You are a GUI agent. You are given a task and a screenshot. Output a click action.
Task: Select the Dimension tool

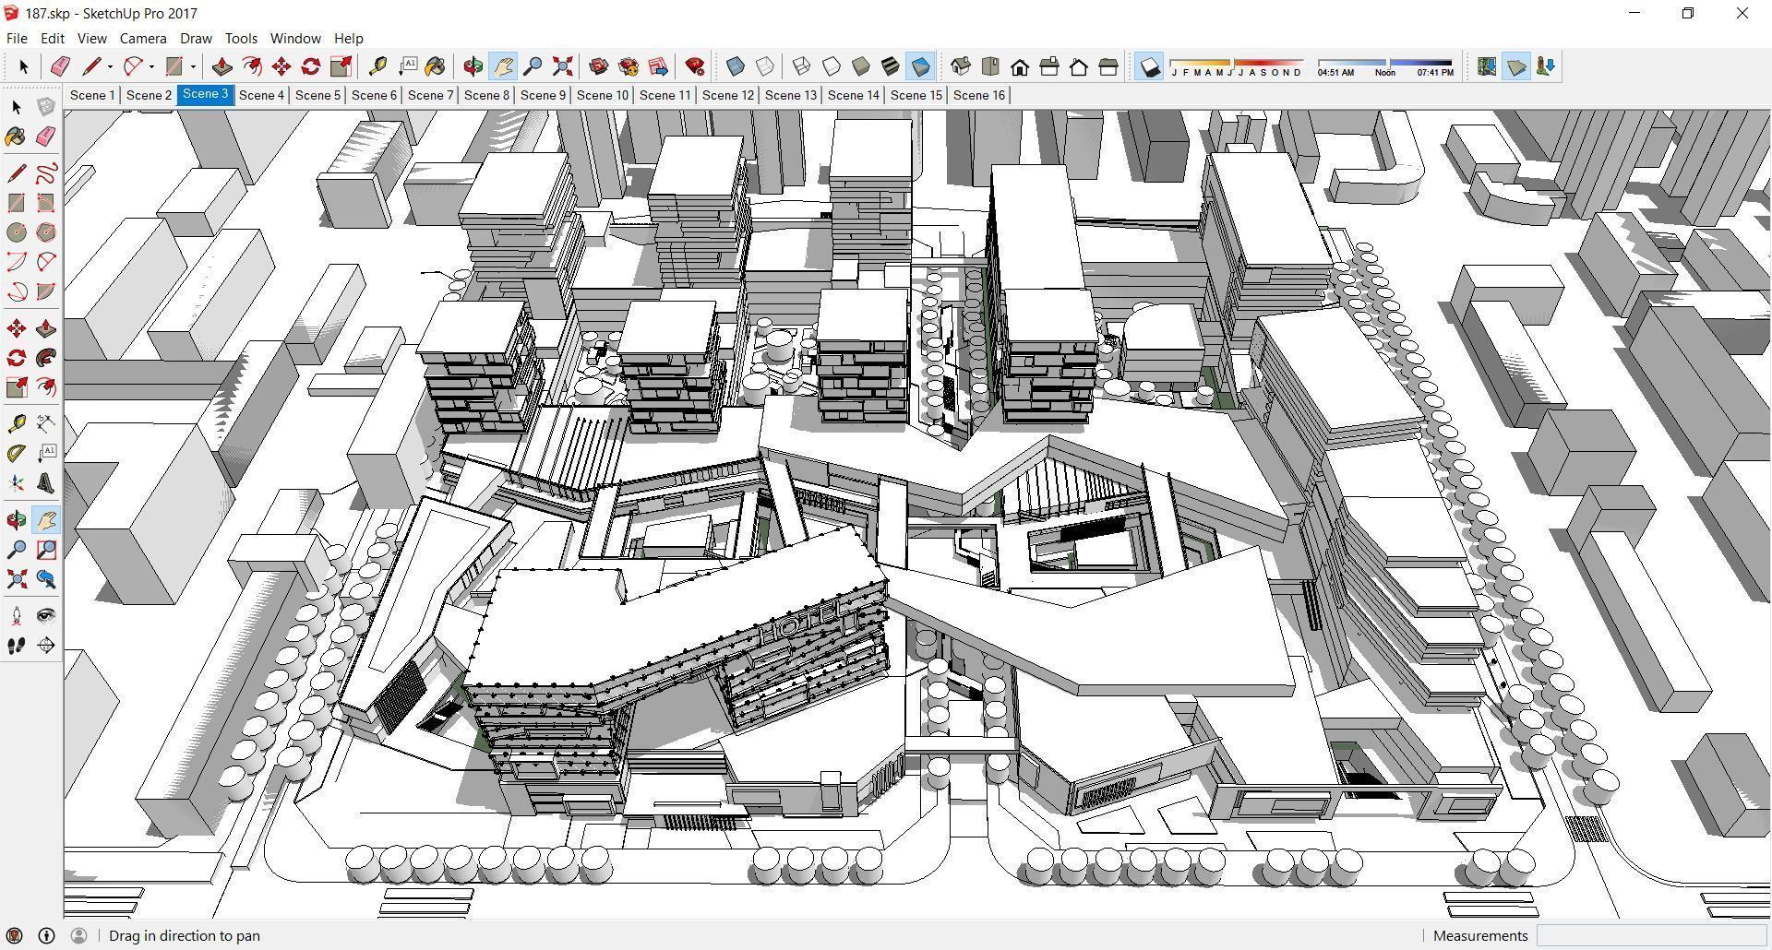(46, 424)
